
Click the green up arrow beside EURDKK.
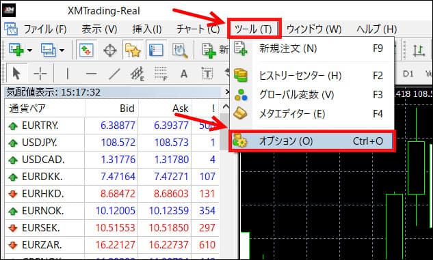13,177
